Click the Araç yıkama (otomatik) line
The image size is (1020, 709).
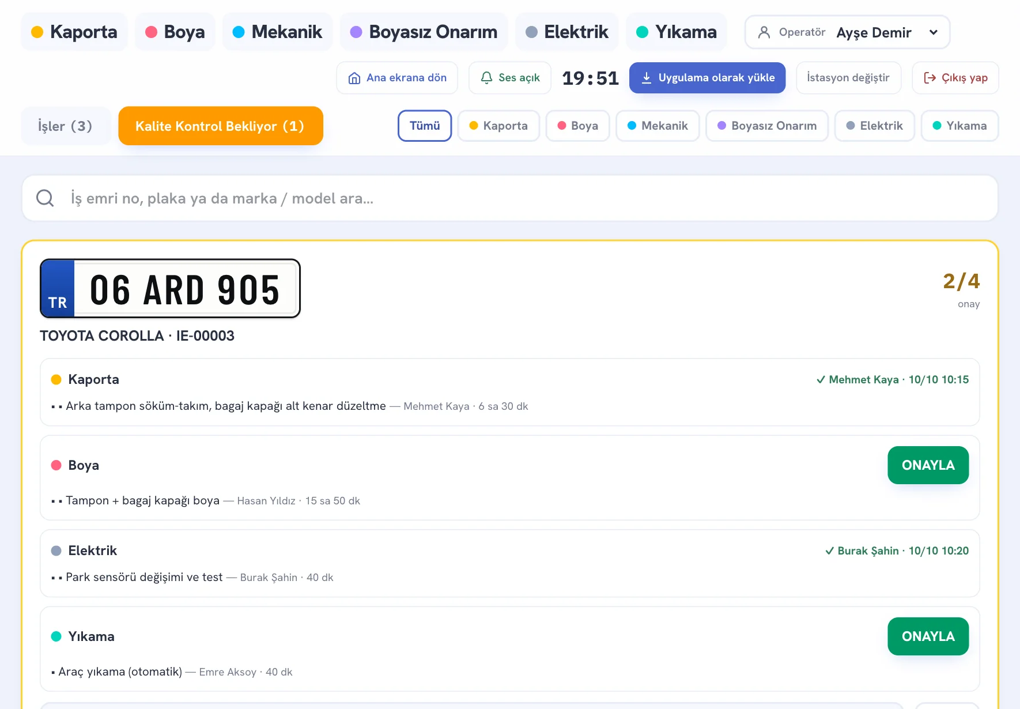[x=172, y=672]
